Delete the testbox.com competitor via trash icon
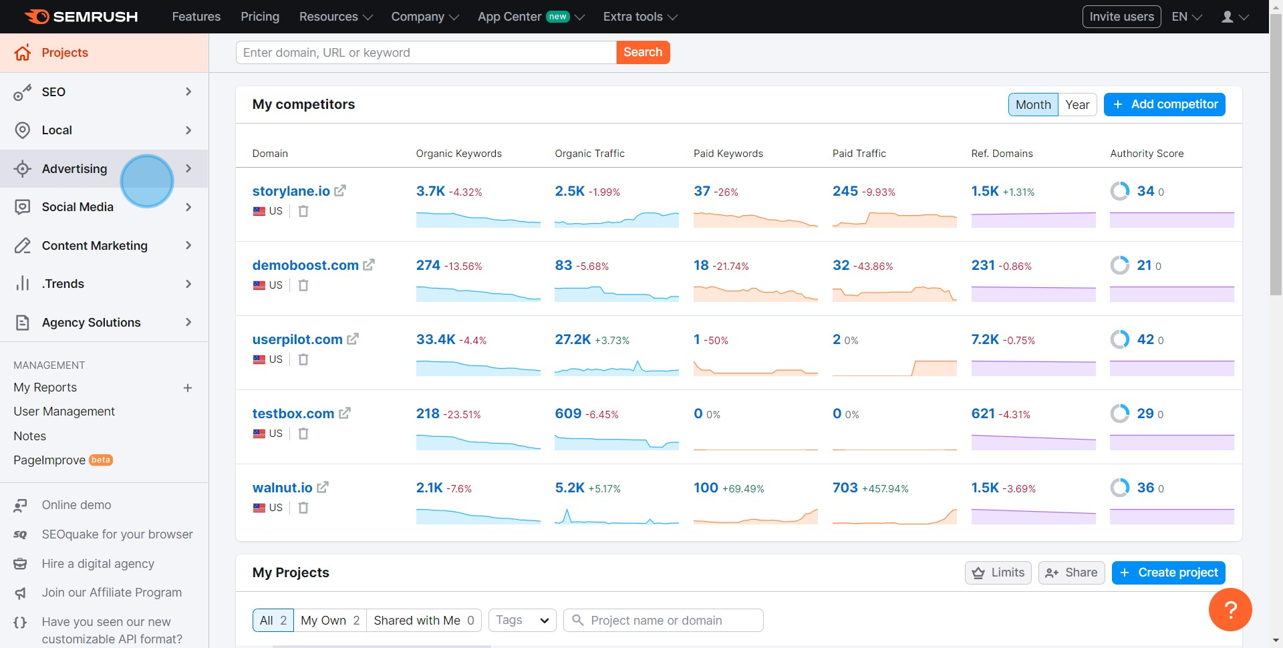This screenshot has height=648, width=1283. [x=303, y=434]
